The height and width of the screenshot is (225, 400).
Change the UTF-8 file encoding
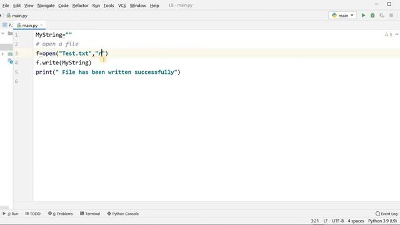(x=337, y=221)
